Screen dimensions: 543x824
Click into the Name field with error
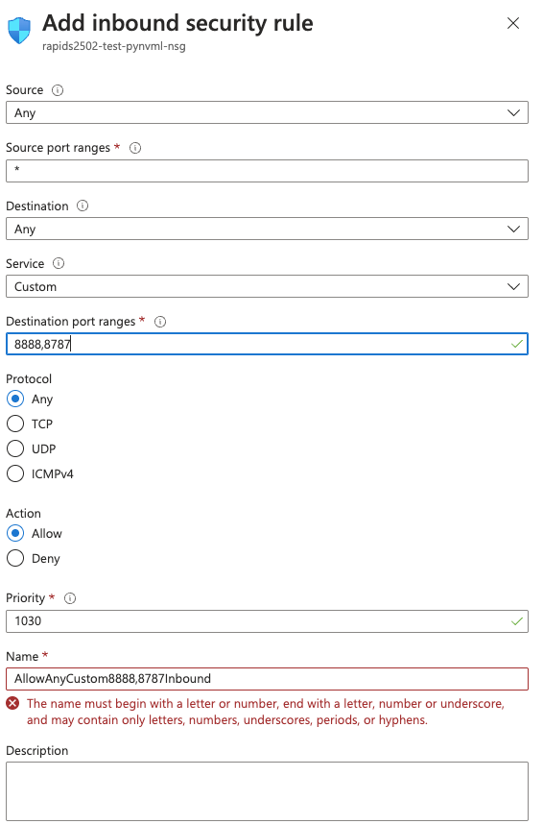[x=267, y=679]
